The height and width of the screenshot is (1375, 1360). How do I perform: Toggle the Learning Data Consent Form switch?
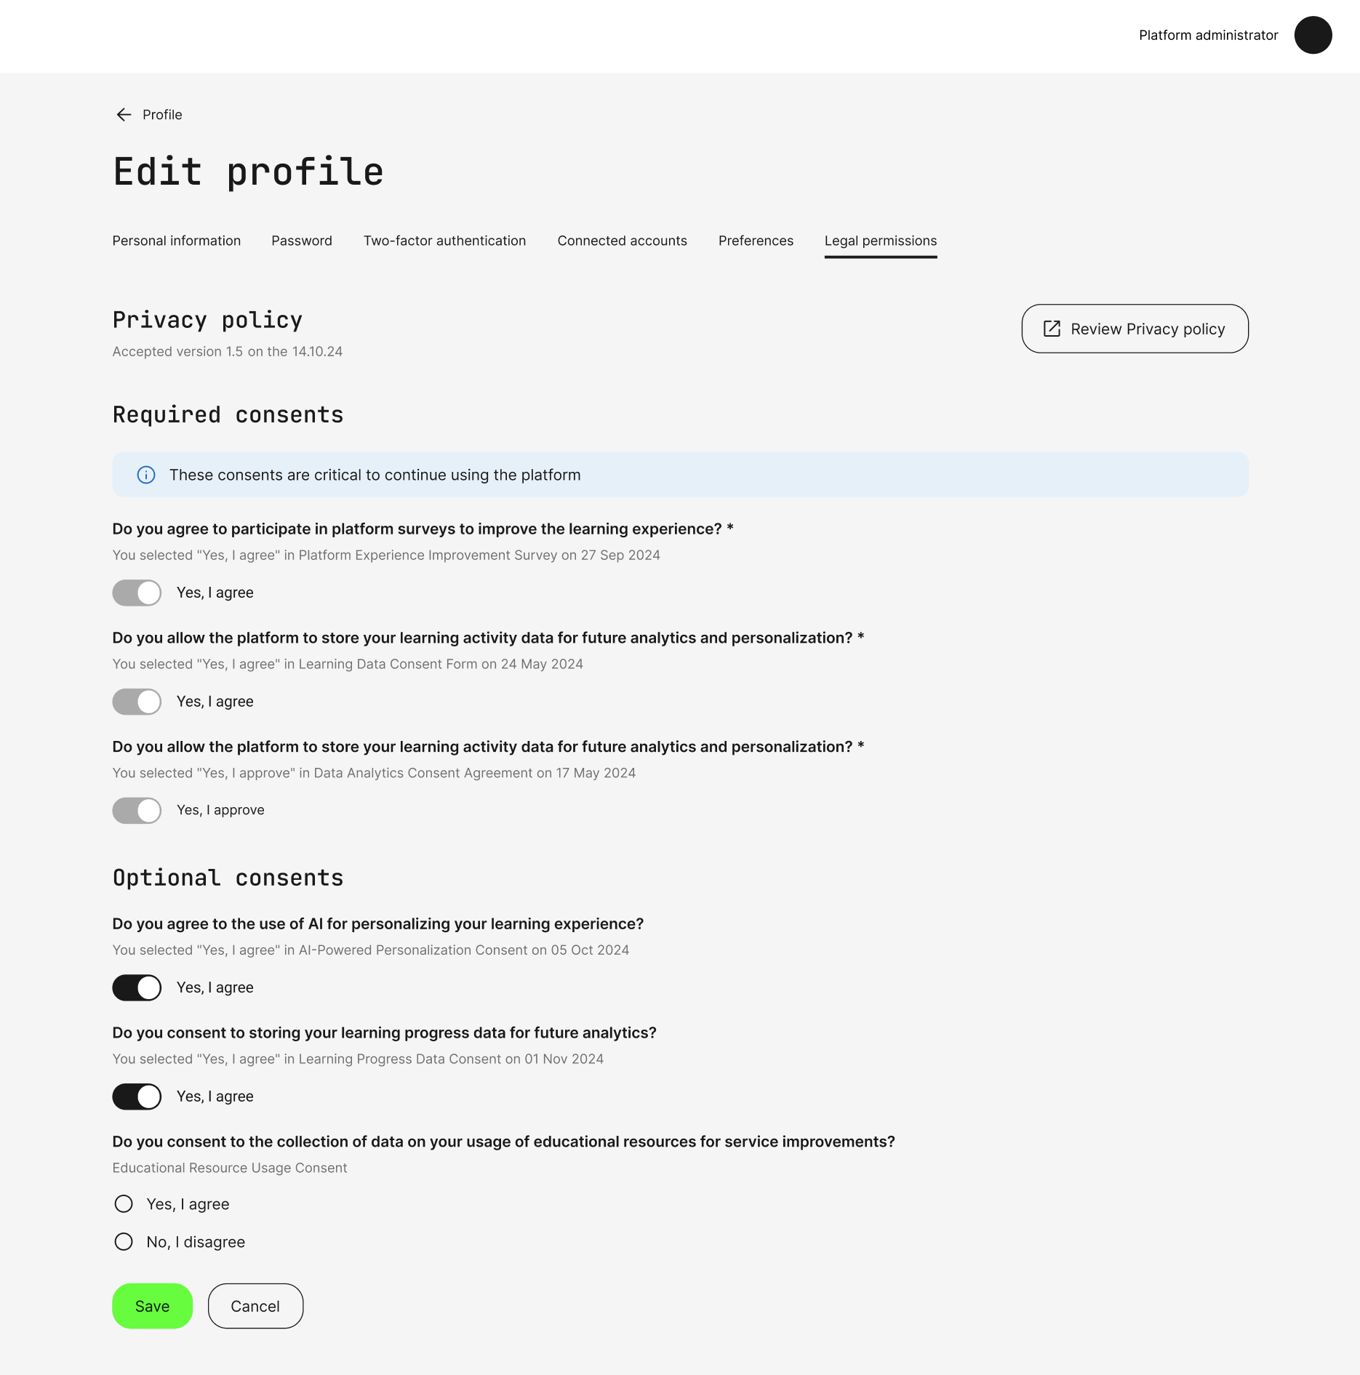pyautogui.click(x=137, y=702)
